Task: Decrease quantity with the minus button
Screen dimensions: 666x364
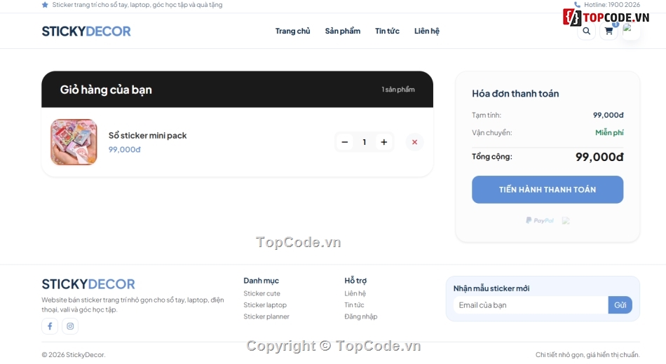Action: click(345, 142)
